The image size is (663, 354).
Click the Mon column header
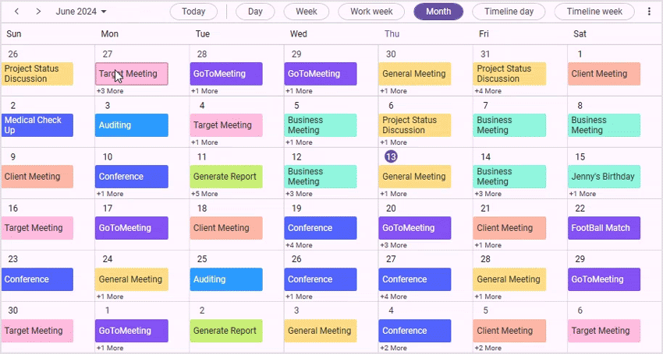(x=109, y=33)
